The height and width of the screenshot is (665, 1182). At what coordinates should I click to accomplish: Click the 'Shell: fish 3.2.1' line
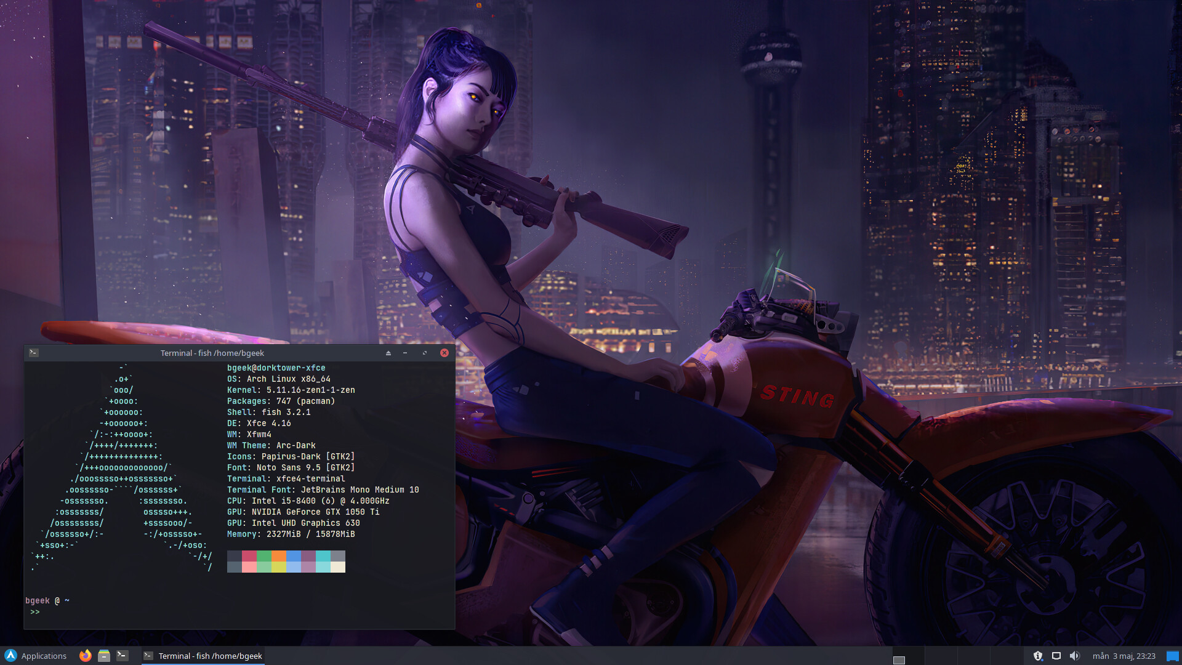pos(269,412)
